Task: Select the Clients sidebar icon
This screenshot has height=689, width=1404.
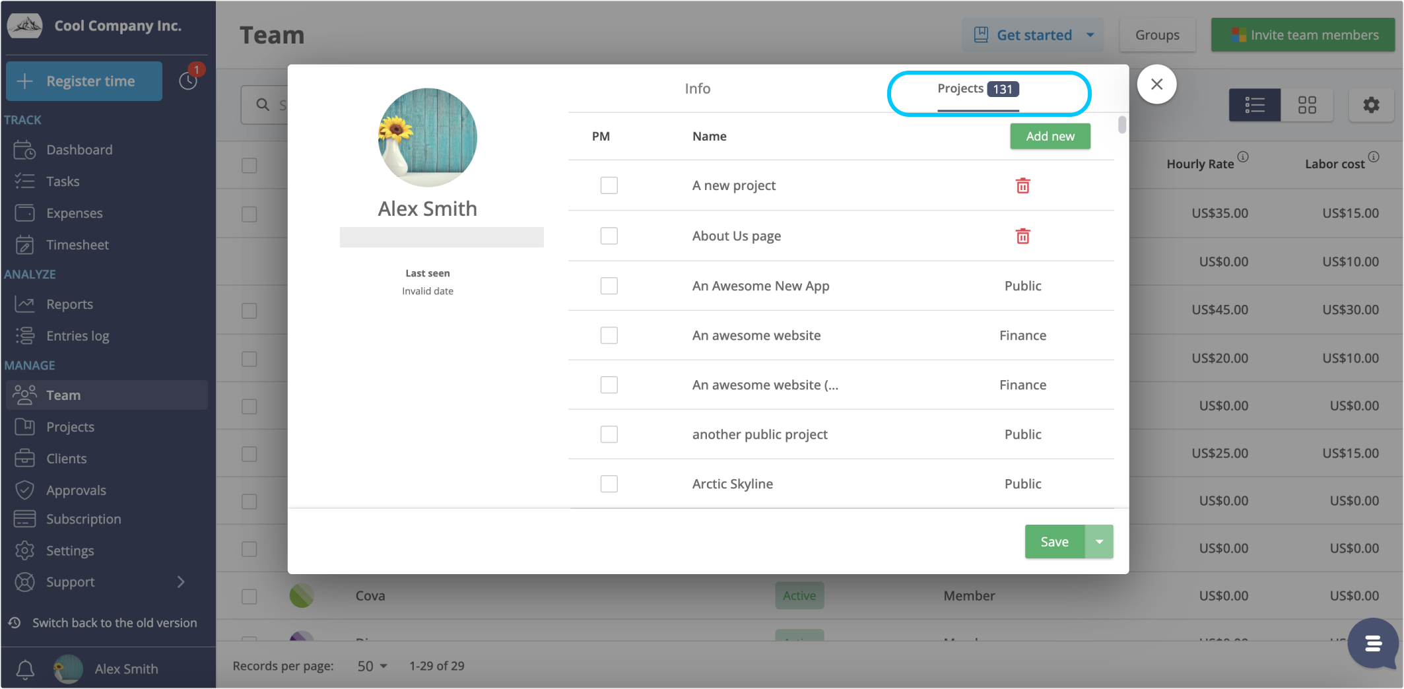Action: (x=24, y=458)
